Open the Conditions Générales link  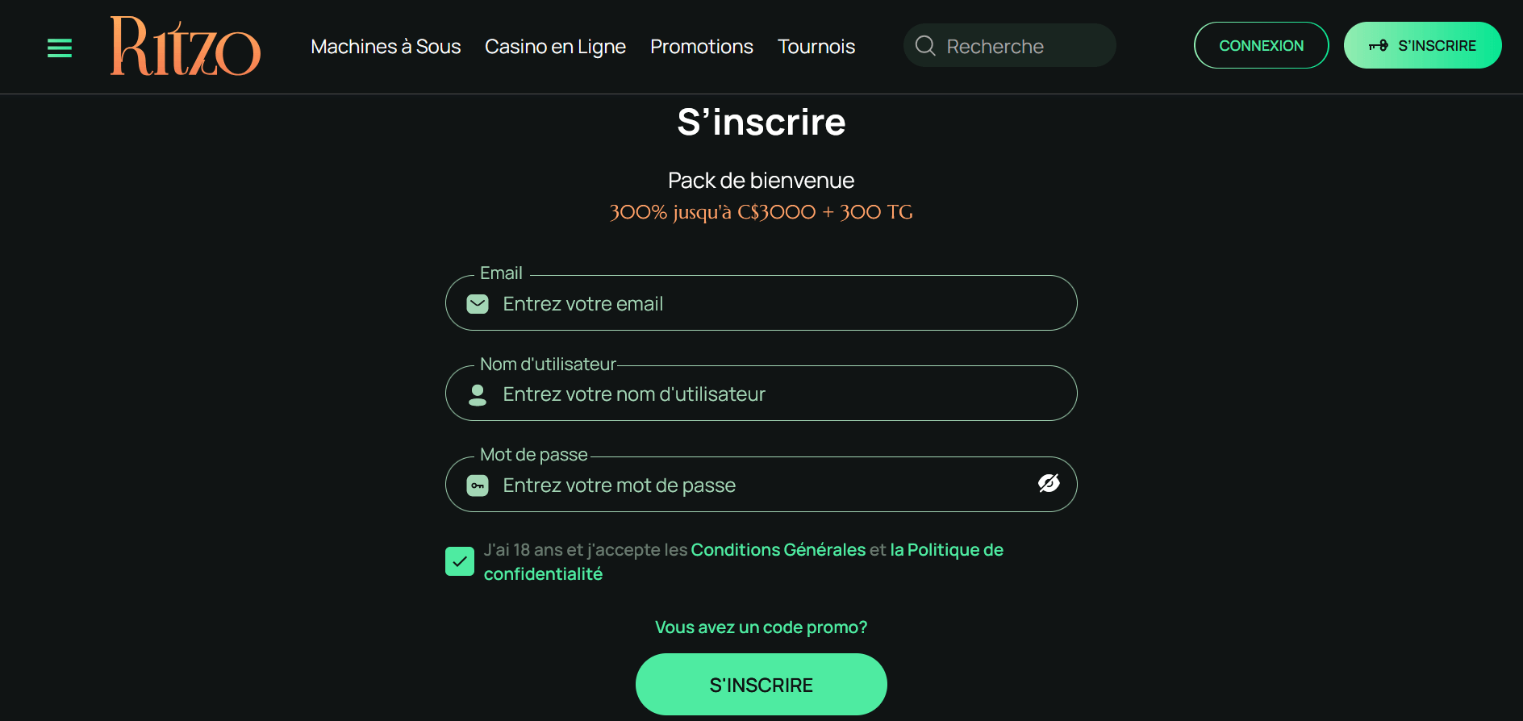778,550
